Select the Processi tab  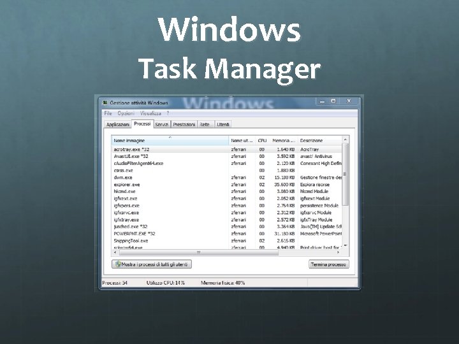(142, 124)
